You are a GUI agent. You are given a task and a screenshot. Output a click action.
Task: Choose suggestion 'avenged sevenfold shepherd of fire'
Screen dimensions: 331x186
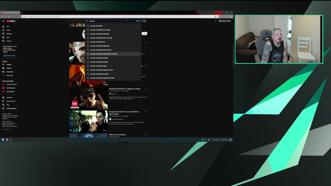click(x=113, y=70)
